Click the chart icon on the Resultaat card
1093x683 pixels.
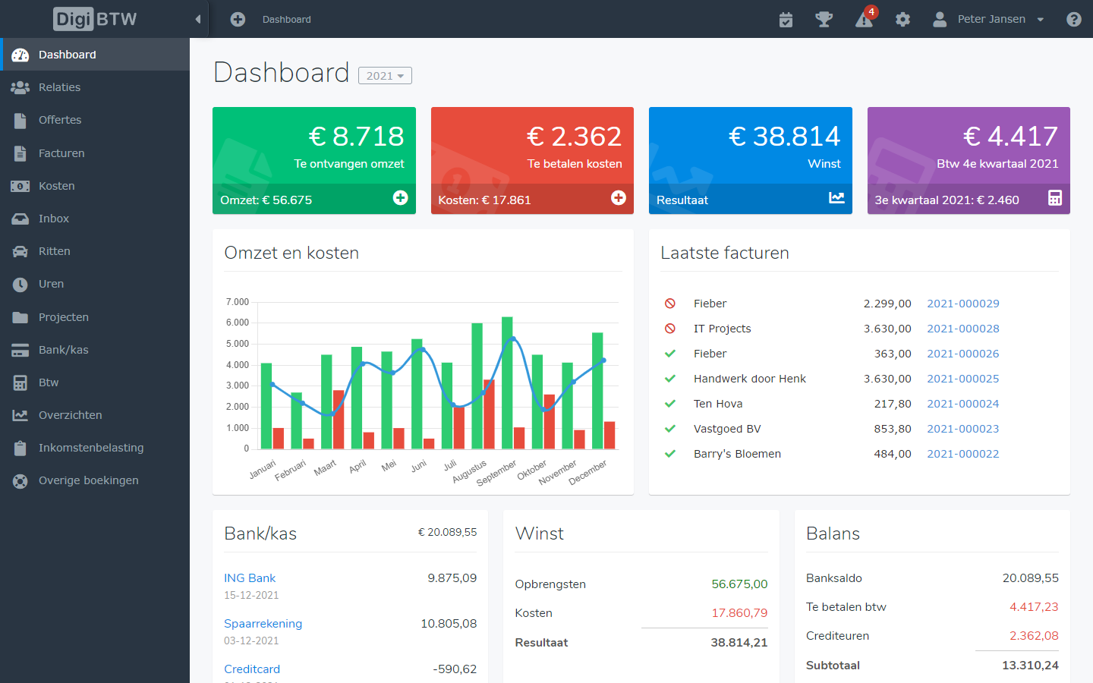[836, 197]
